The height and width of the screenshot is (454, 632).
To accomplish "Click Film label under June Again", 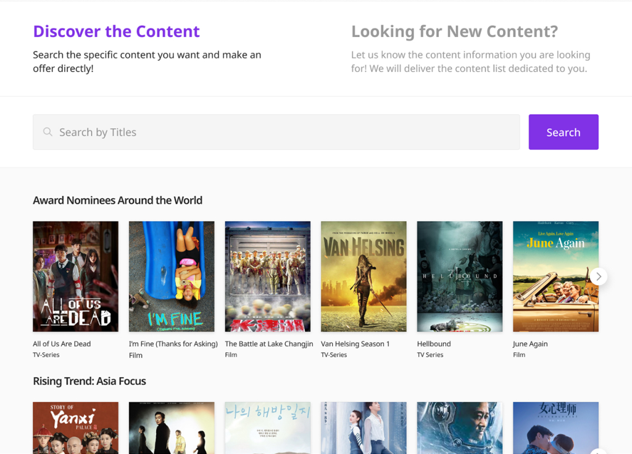I will (519, 355).
